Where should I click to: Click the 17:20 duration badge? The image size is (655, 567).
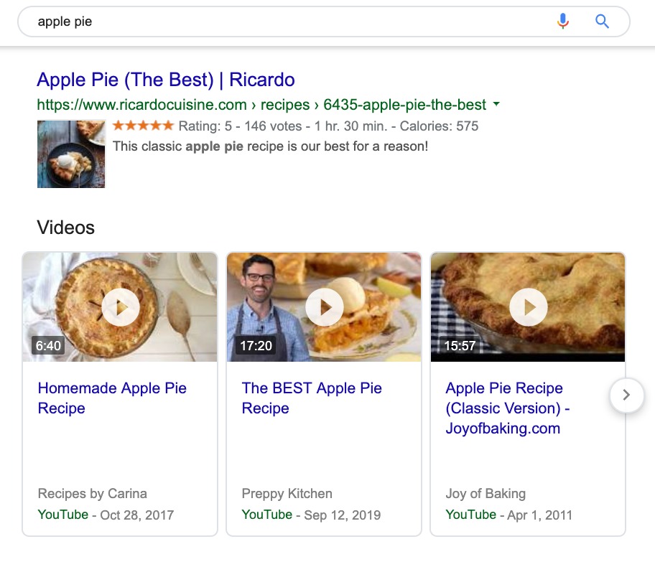click(x=256, y=346)
